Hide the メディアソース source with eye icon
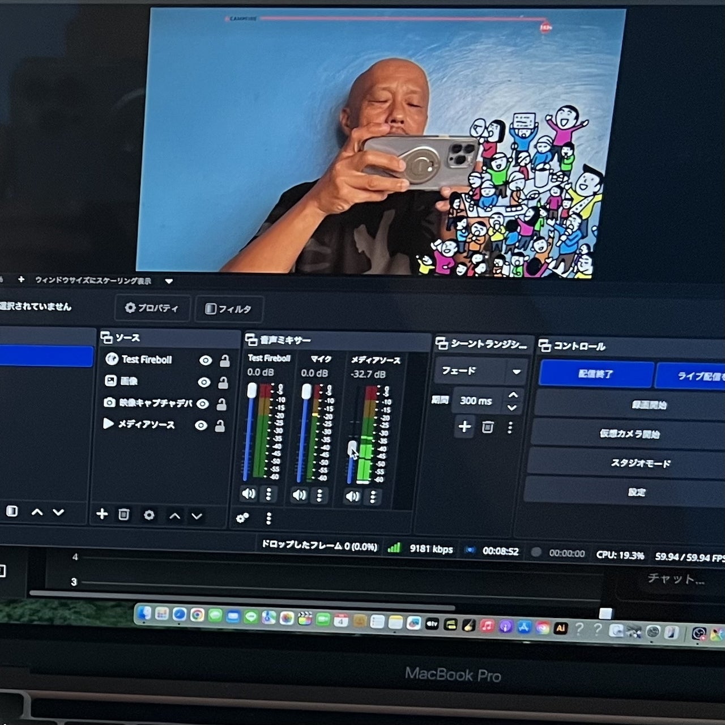 (201, 425)
